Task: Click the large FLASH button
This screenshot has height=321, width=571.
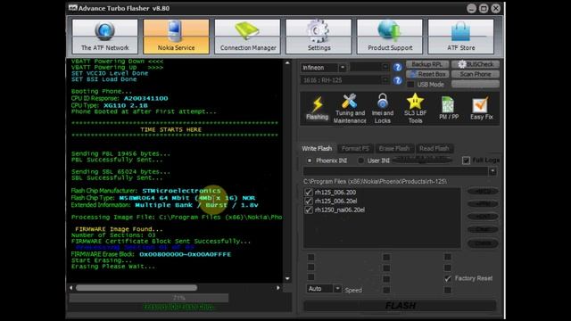Action: click(400, 305)
